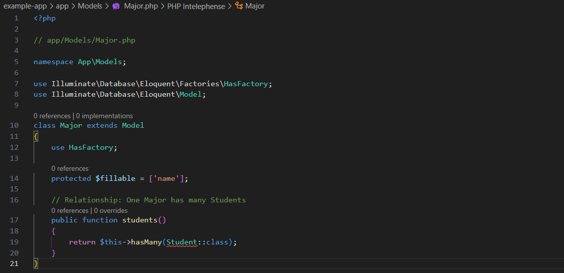Click line number 5 in the gutter

17,62
